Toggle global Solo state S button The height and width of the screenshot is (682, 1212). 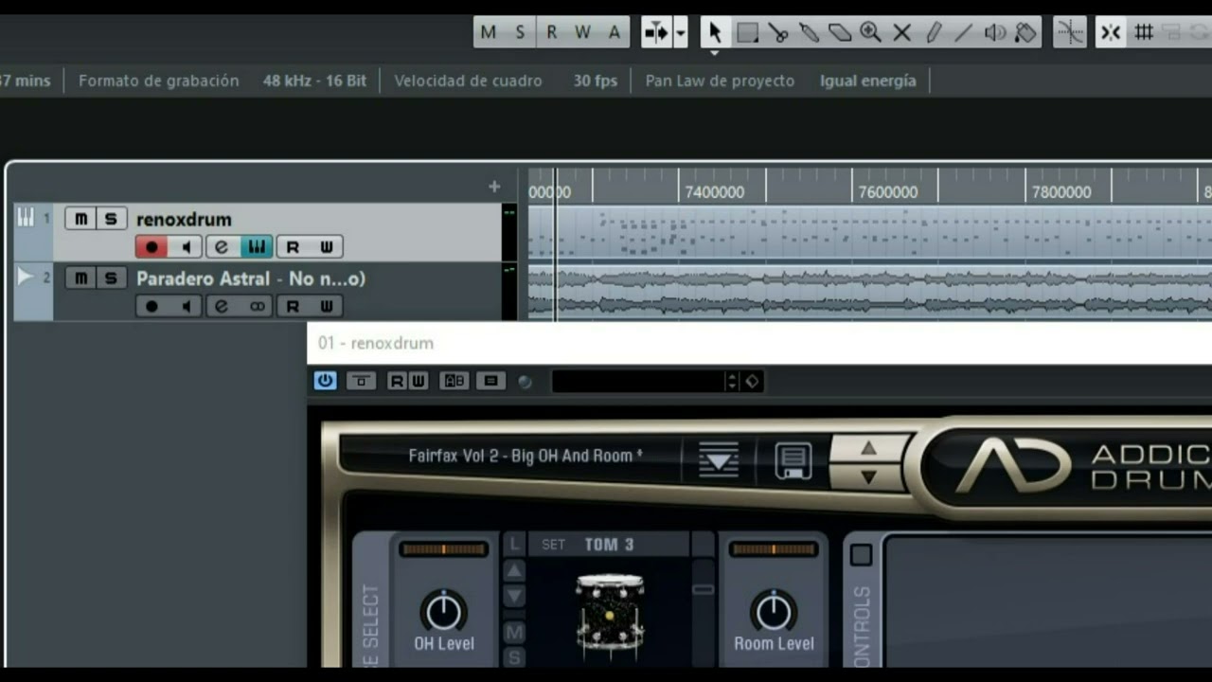[520, 32]
